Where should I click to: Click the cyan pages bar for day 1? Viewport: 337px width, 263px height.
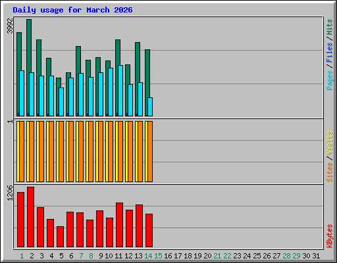[x=22, y=93]
